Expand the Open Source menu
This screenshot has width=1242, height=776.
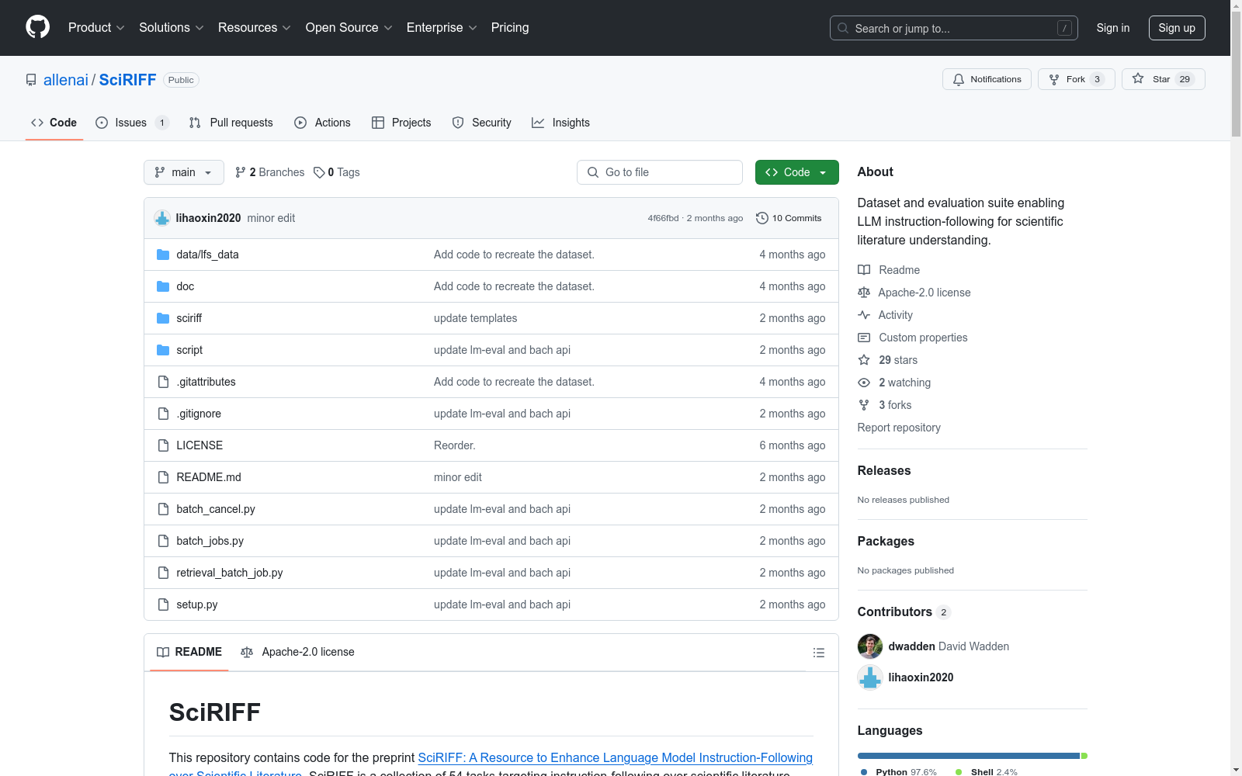click(x=349, y=28)
